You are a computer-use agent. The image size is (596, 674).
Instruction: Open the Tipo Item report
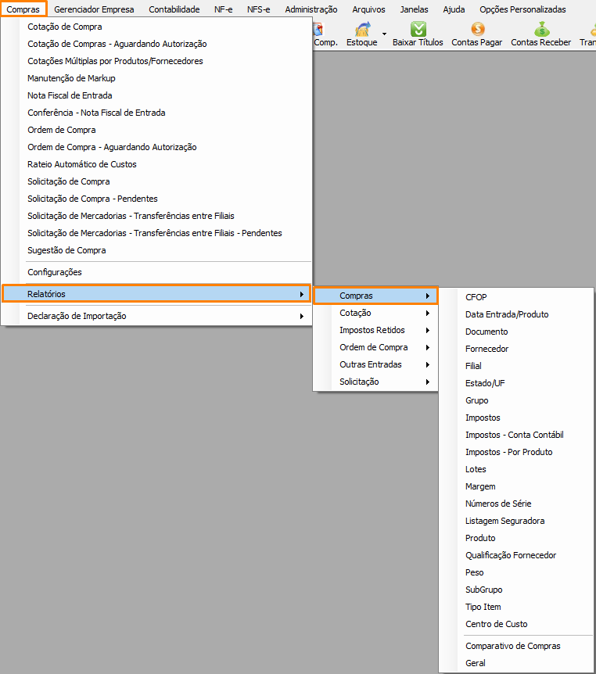516,607
